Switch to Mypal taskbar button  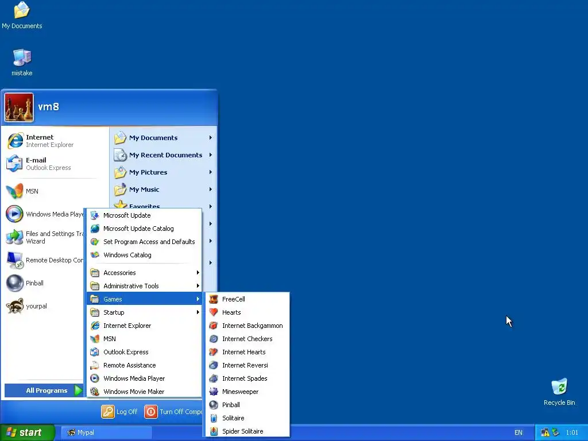[106, 432]
